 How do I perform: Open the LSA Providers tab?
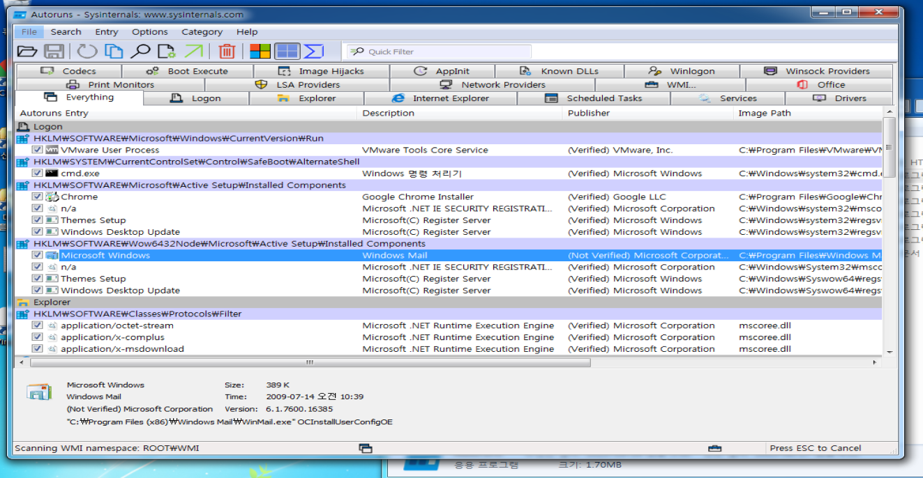[x=298, y=85]
